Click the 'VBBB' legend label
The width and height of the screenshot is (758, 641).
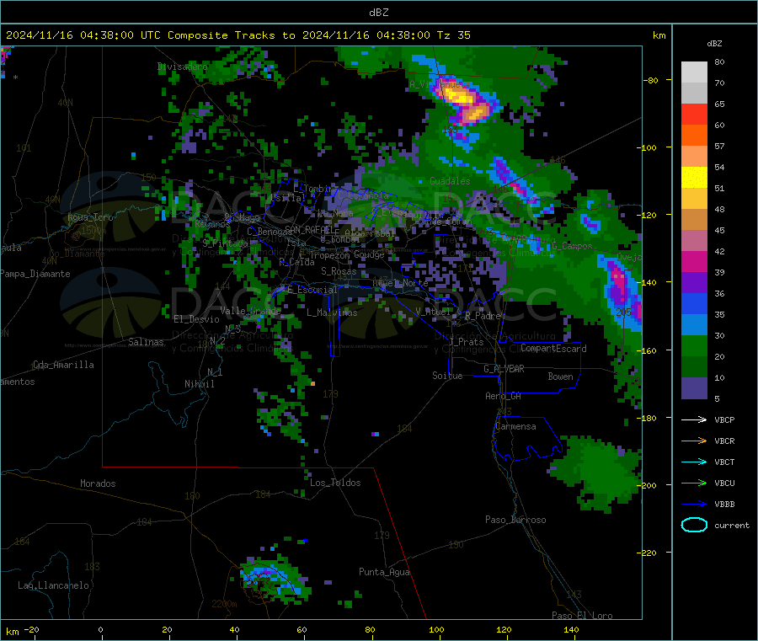pos(724,505)
